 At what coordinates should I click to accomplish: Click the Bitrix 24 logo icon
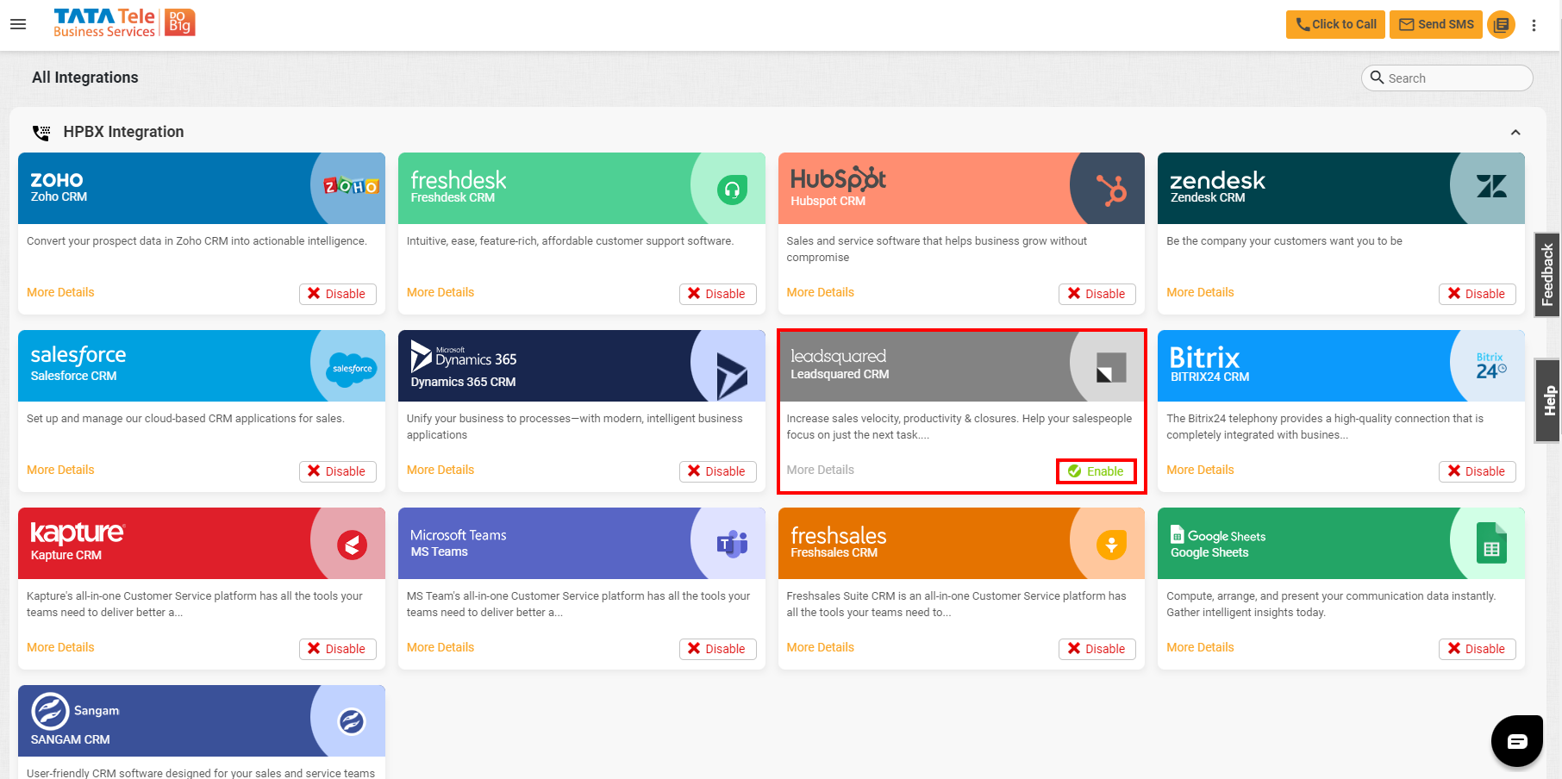pyautogui.click(x=1490, y=366)
